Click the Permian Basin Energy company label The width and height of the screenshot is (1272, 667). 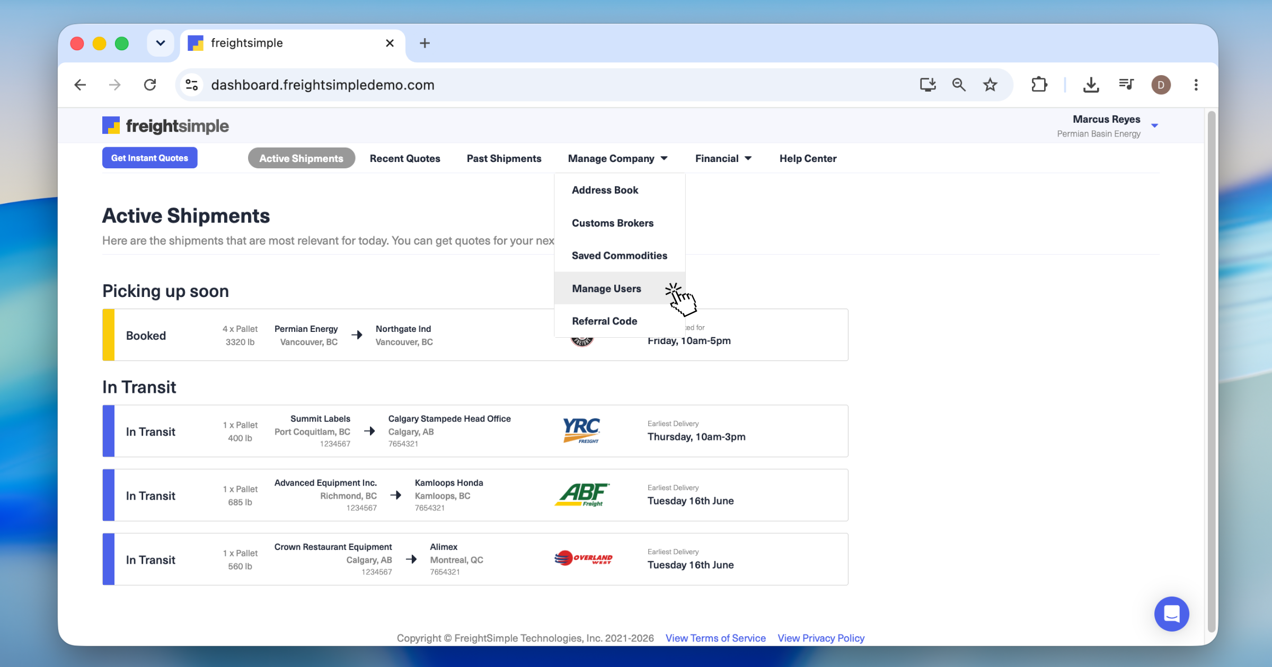[1099, 134]
